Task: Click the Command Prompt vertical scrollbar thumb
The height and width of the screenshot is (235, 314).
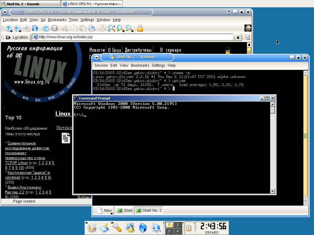Action: [x=272, y=110]
